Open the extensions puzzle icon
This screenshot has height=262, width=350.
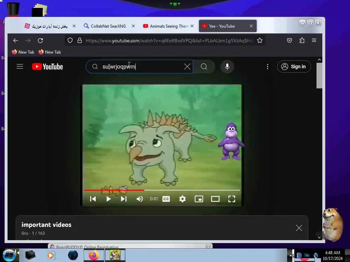point(302,40)
